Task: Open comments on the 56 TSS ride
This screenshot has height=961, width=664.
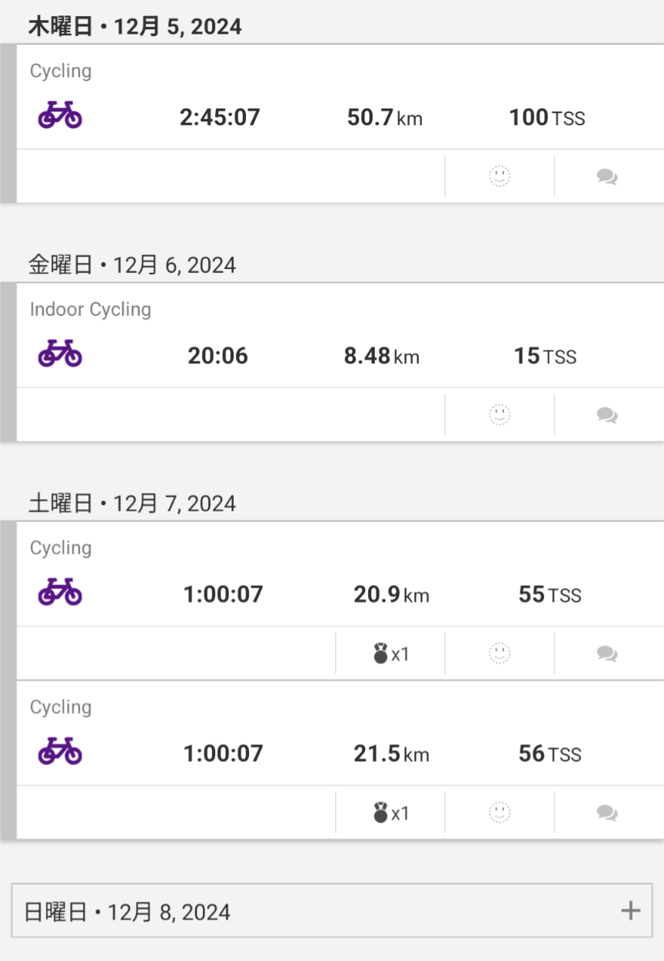Action: coord(607,813)
